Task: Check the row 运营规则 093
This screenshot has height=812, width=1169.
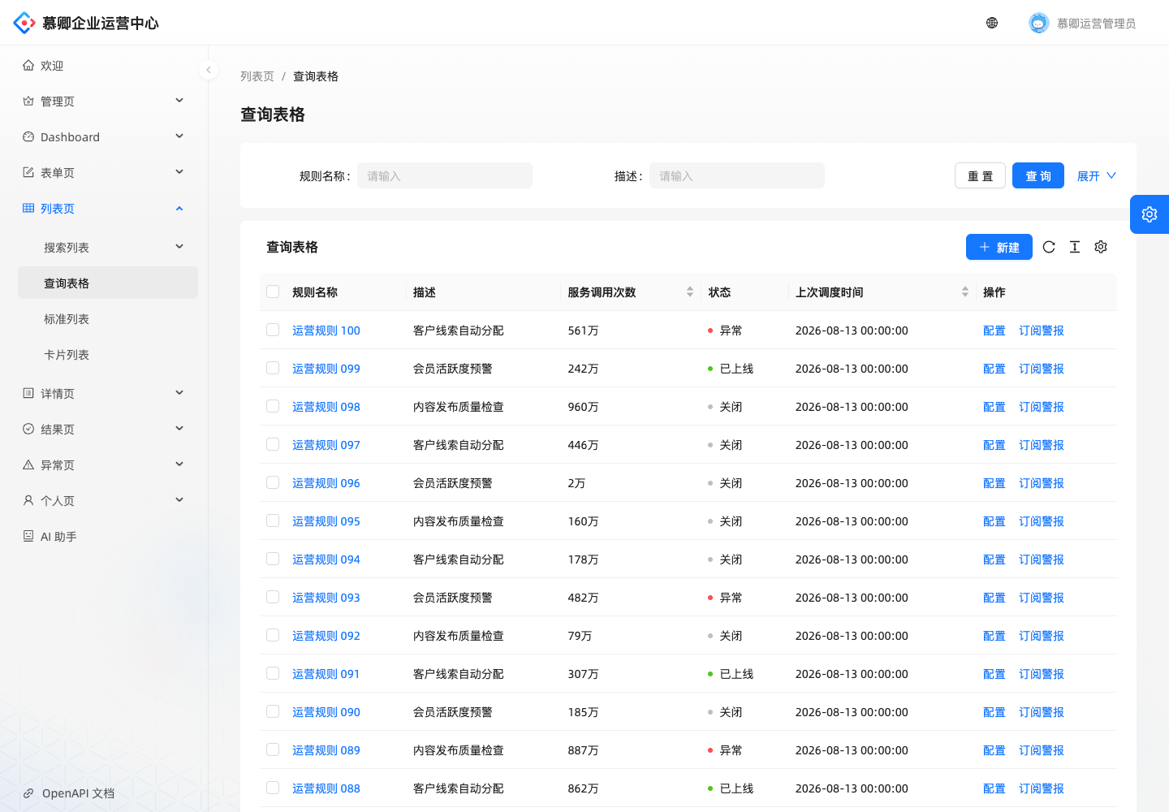Action: 273,597
